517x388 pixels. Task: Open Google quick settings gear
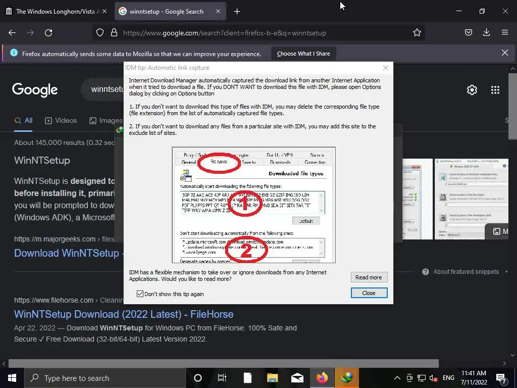point(472,90)
